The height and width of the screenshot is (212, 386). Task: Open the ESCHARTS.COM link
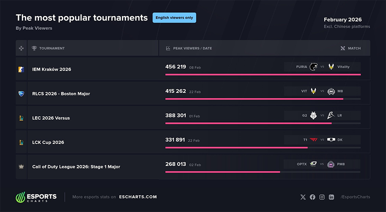click(x=138, y=197)
